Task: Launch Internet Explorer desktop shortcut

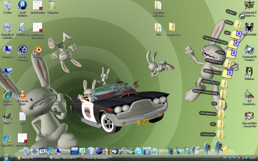Action: pos(7,97)
